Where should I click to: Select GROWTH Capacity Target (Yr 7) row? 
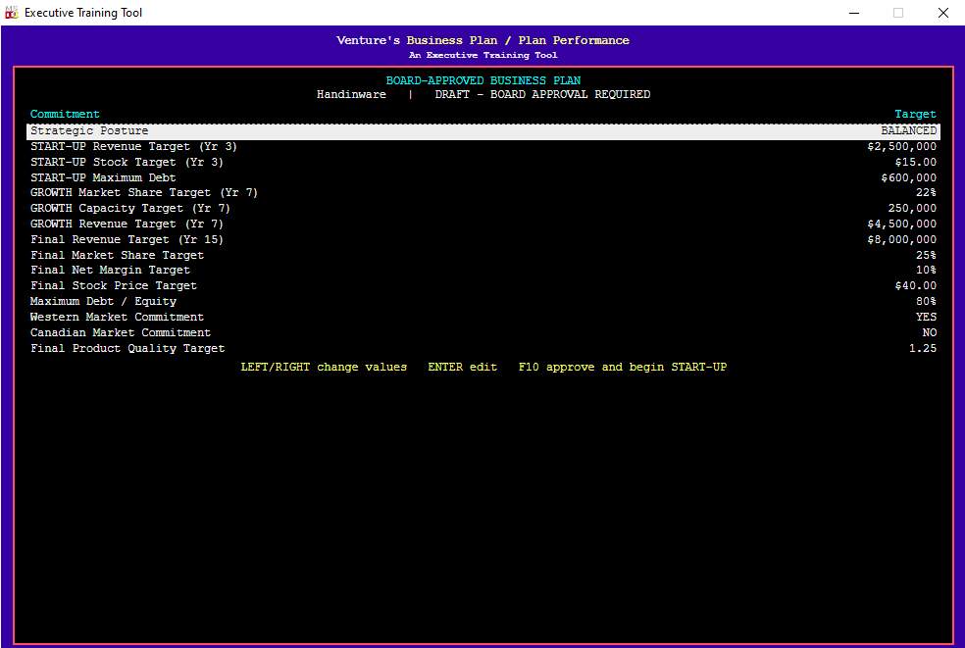483,209
